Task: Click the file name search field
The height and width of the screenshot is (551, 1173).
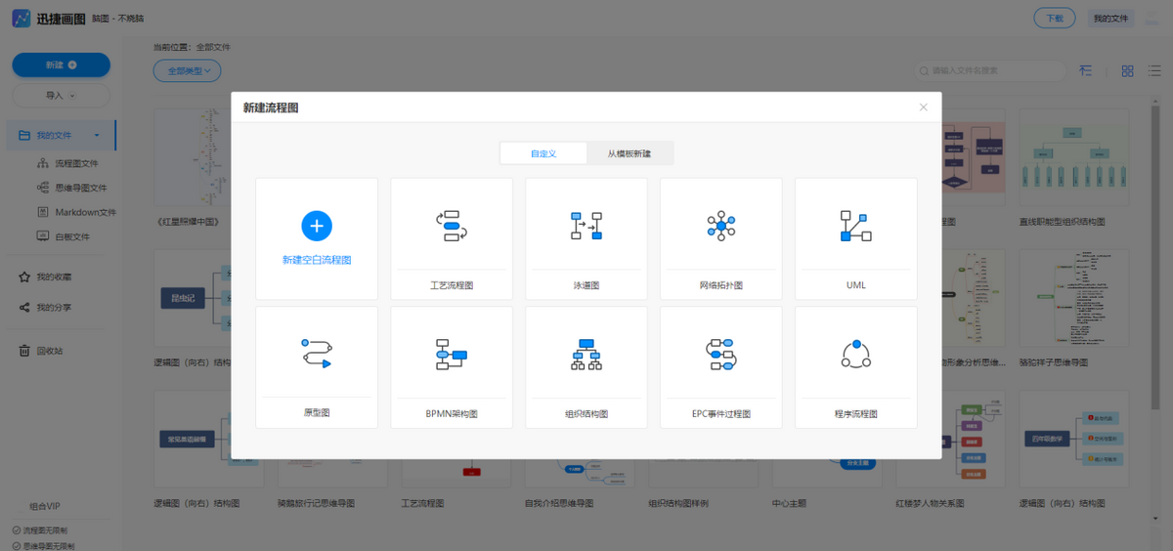Action: coord(992,70)
